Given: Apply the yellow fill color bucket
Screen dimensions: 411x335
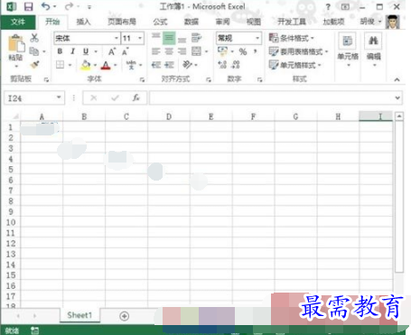Looking at the screenshot, I should coord(86,65).
